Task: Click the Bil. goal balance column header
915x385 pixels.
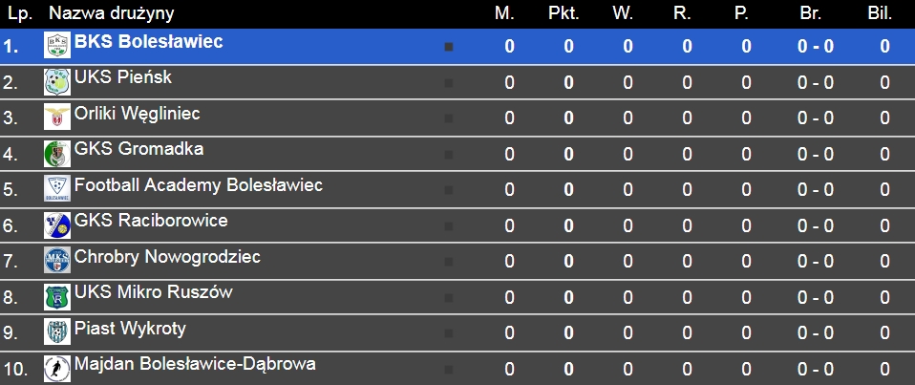Action: coord(879,13)
